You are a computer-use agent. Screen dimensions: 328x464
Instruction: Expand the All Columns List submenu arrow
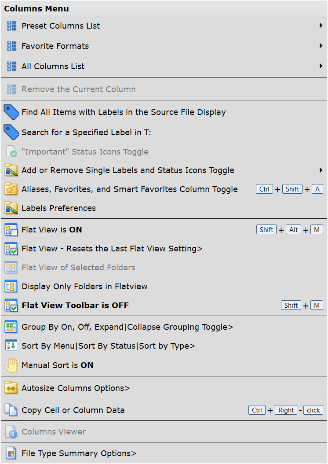pyautogui.click(x=321, y=66)
